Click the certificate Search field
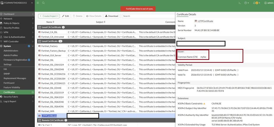 click(x=149, y=16)
